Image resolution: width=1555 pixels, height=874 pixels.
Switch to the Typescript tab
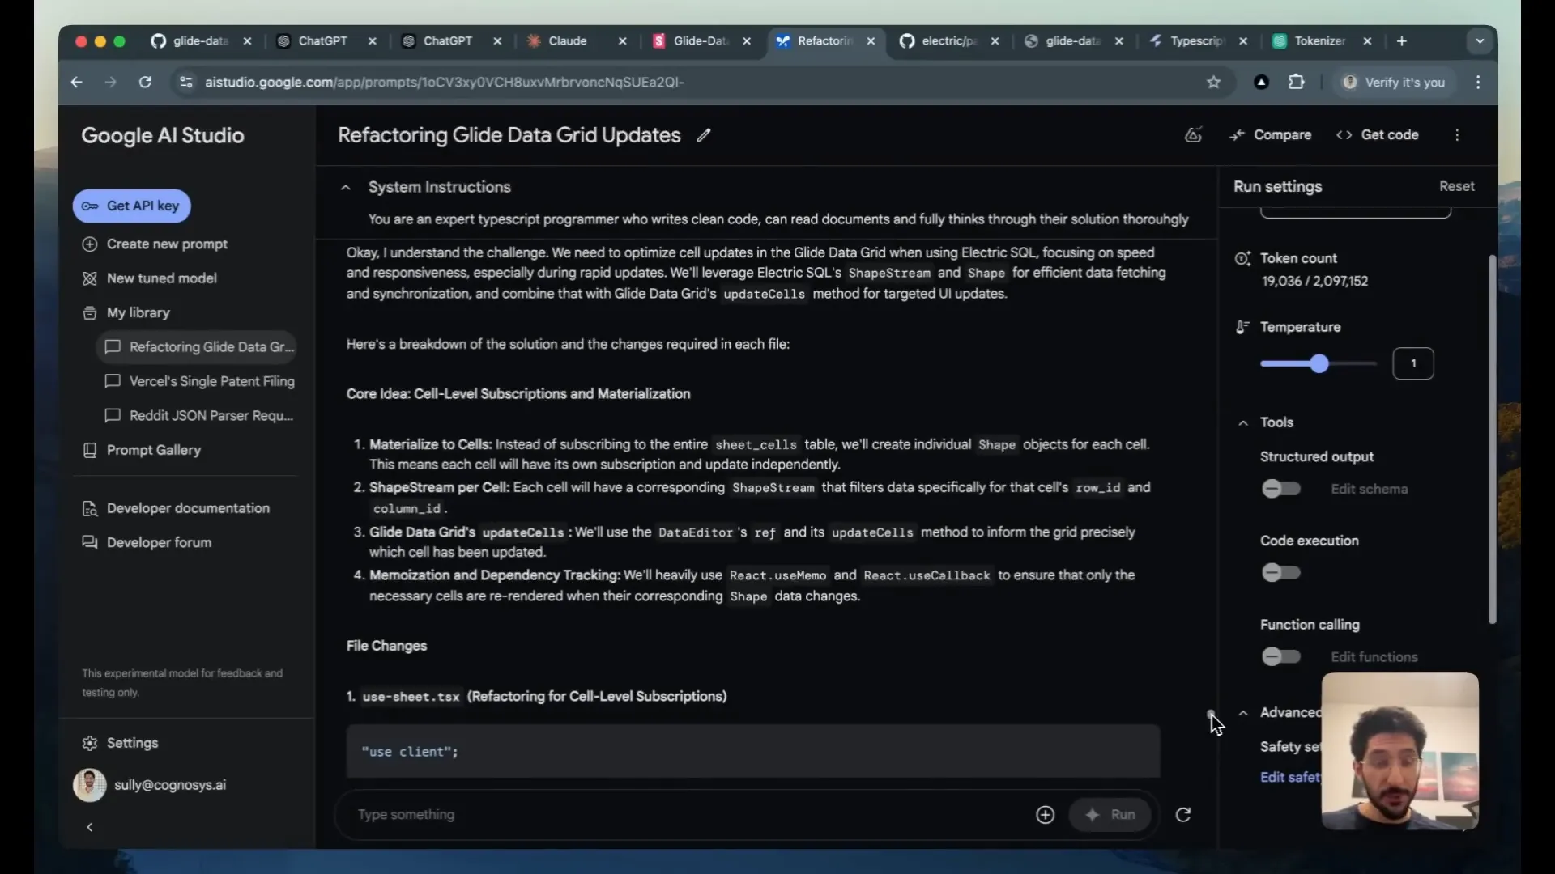coord(1196,41)
